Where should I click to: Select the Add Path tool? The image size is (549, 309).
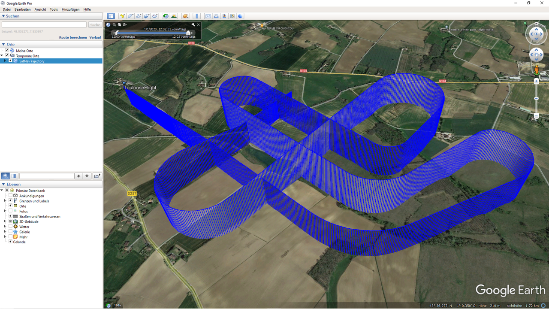coord(139,16)
